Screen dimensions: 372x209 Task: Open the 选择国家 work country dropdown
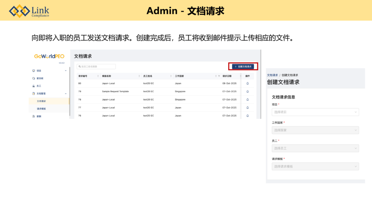click(x=315, y=130)
